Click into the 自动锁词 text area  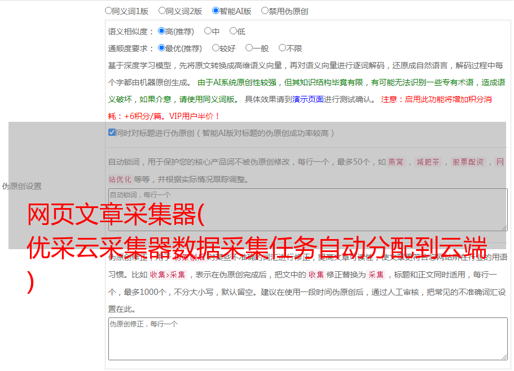pos(307,209)
